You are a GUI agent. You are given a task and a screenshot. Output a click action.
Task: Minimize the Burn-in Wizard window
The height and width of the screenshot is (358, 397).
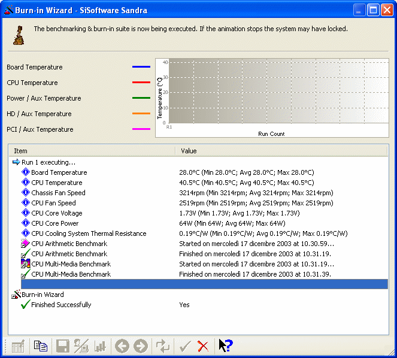pyautogui.click(x=359, y=10)
